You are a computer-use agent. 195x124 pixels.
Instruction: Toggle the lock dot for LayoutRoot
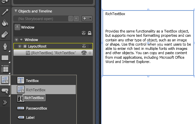[x=90, y=46]
